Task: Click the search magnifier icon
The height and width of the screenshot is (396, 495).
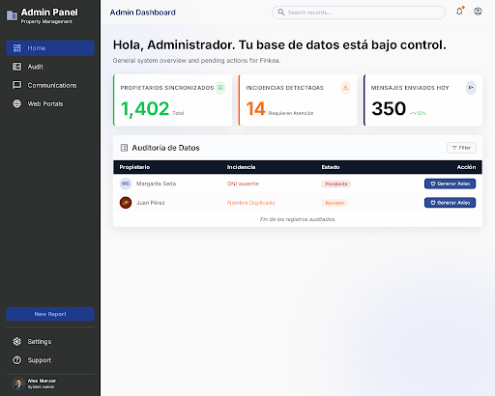Action: (281, 13)
